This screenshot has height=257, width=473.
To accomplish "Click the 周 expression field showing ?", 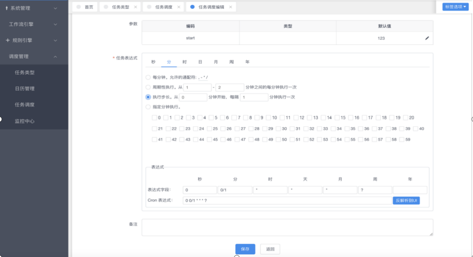I will [375, 190].
